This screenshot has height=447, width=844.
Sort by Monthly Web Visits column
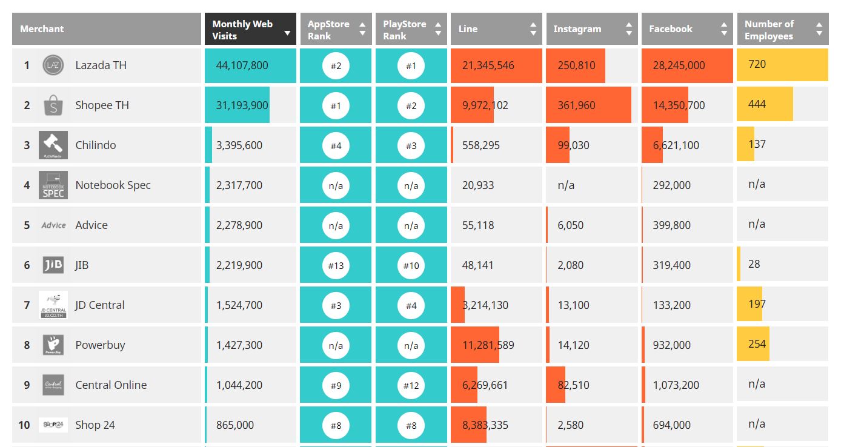click(250, 30)
